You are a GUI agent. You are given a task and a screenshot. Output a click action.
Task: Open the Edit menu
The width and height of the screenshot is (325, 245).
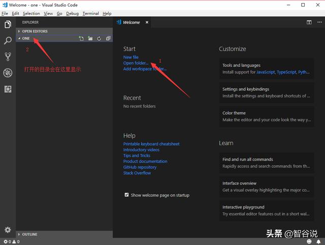click(x=15, y=14)
